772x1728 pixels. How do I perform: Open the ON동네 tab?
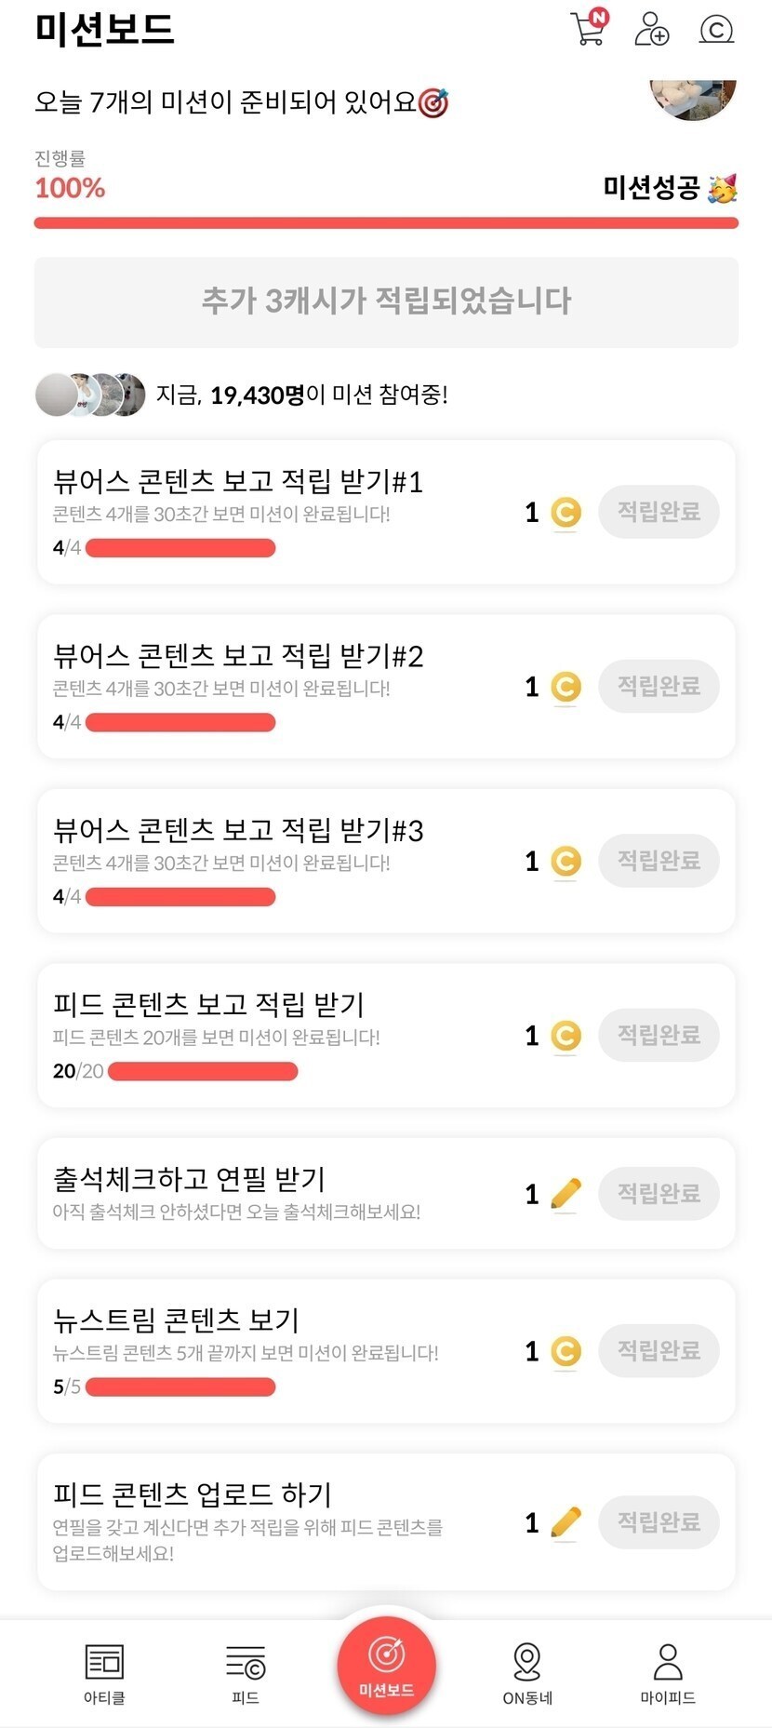(x=527, y=1672)
